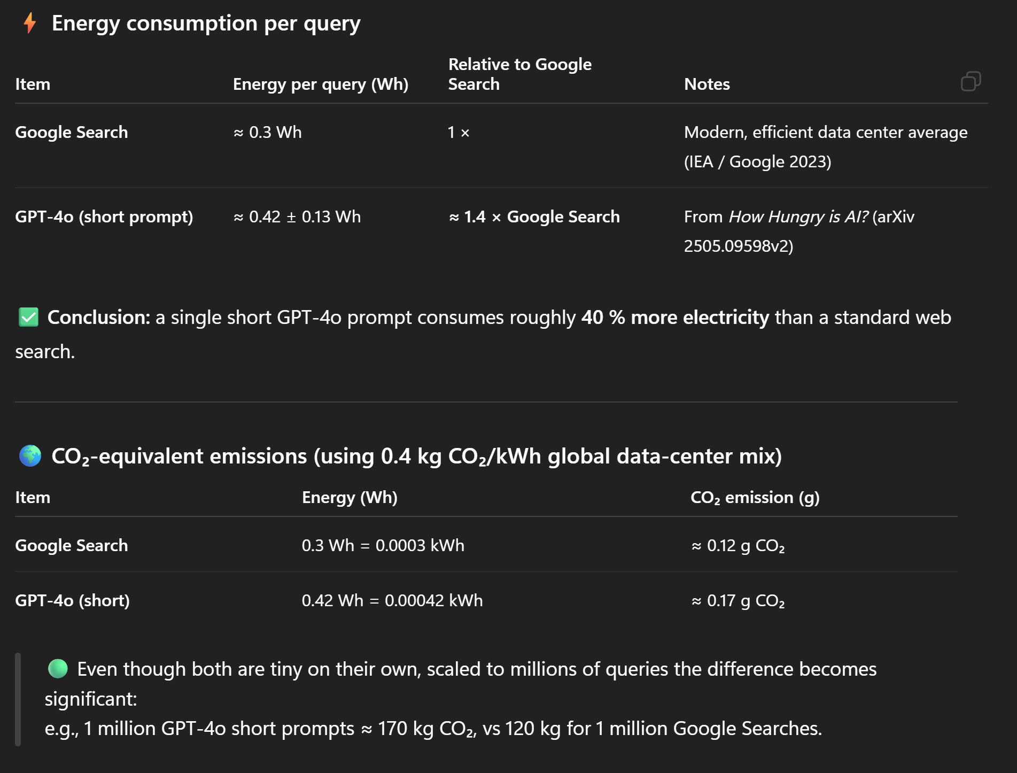Image resolution: width=1017 pixels, height=773 pixels.
Task: Click the 'Energy consumption per query' heading
Action: tap(206, 23)
